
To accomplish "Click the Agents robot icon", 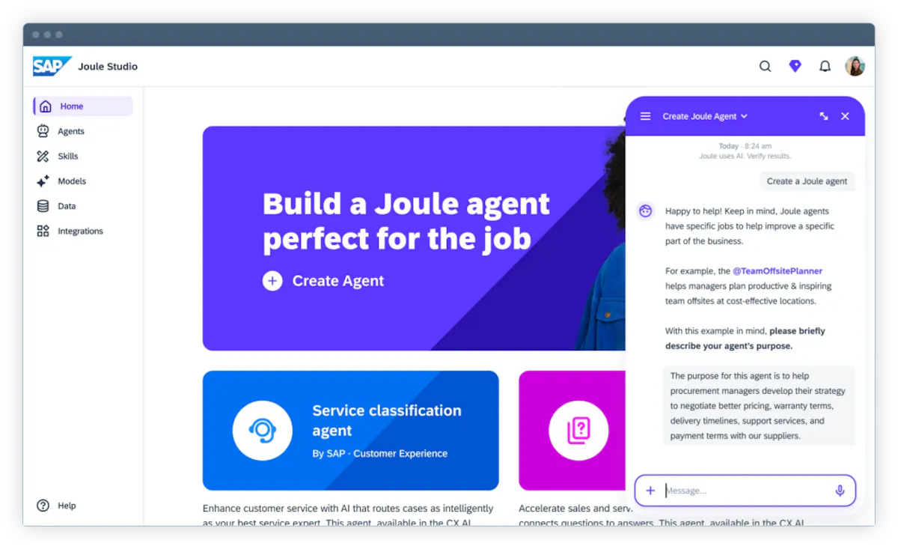I will pyautogui.click(x=43, y=131).
